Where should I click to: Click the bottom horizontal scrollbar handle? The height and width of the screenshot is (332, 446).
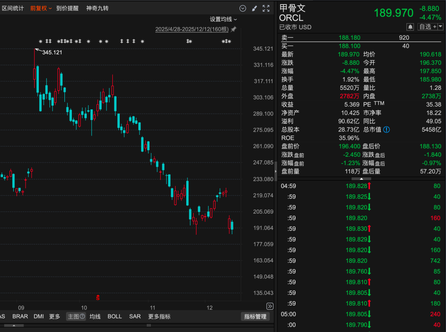pos(14,325)
